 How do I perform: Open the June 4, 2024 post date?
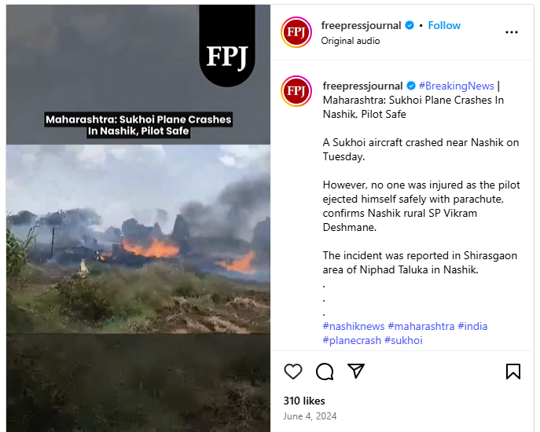tap(310, 416)
